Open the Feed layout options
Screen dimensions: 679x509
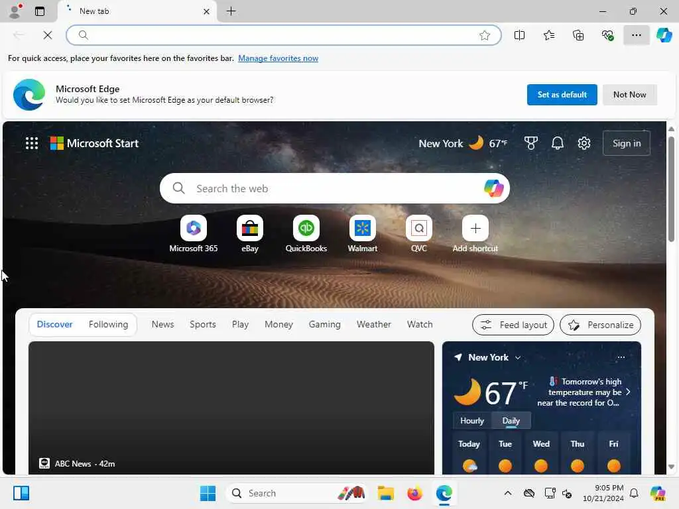[x=513, y=325]
